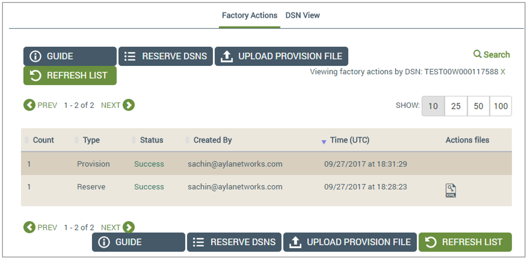
Task: Click top UPLOAD PROVISION FILE button
Action: pos(282,56)
